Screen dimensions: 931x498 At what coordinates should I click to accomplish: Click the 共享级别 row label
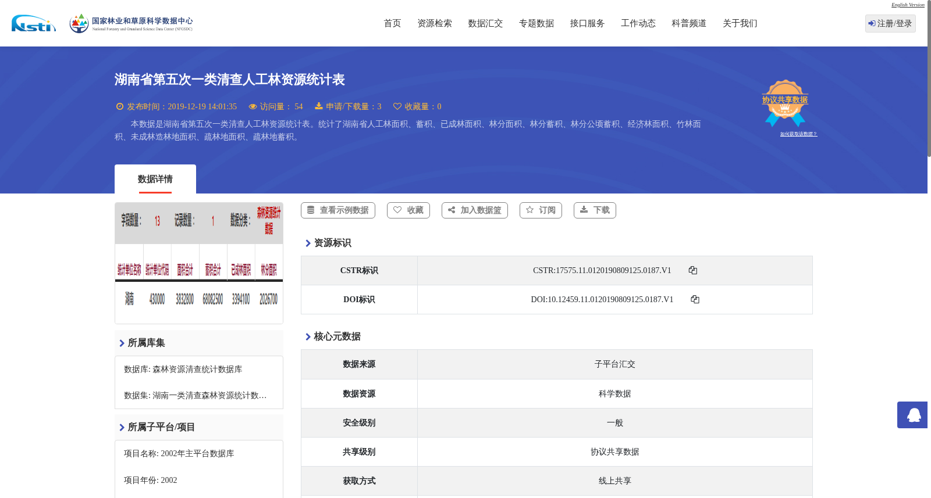(359, 452)
